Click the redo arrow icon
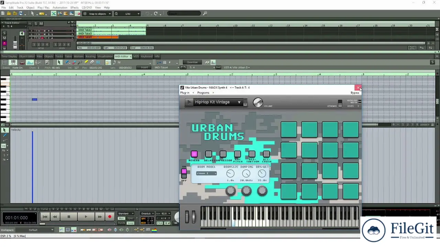This screenshot has height=247, width=440. [156, 13]
